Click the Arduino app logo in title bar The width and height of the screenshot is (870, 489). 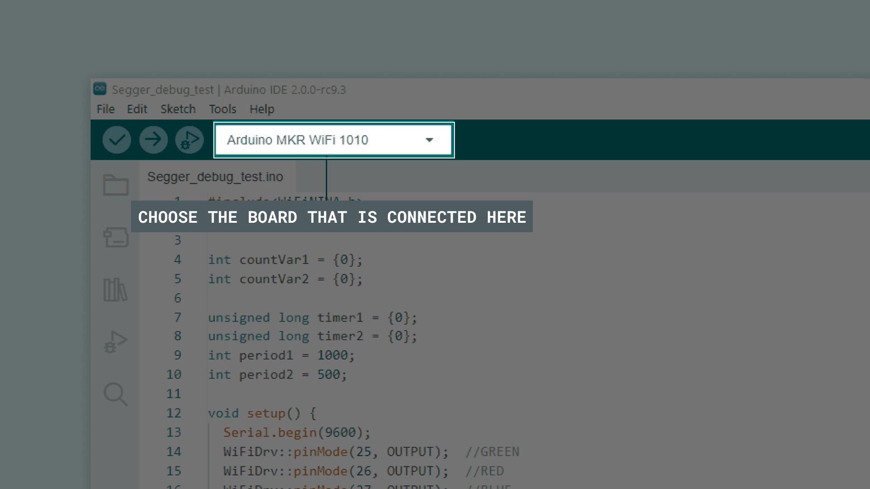(100, 89)
